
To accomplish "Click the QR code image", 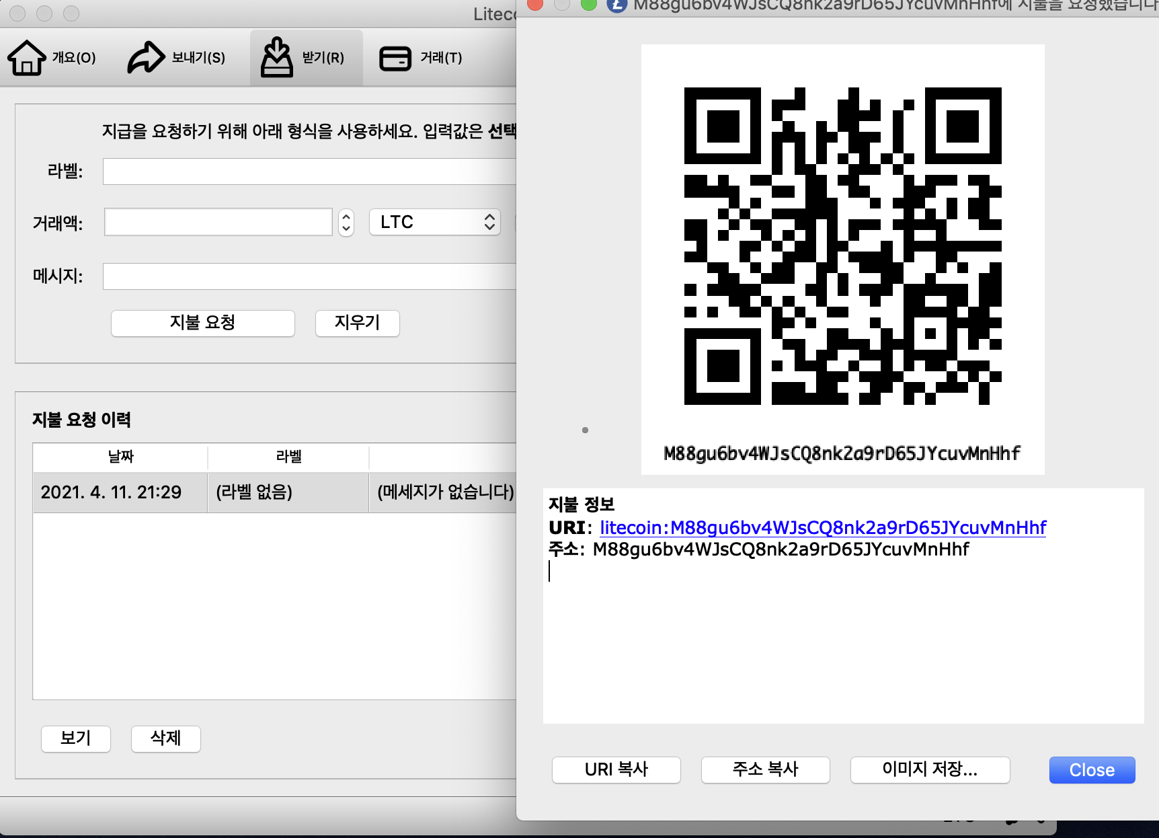I will coord(843,246).
